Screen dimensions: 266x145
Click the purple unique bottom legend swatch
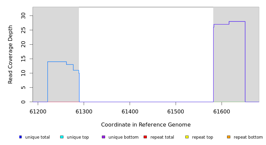[103, 137]
